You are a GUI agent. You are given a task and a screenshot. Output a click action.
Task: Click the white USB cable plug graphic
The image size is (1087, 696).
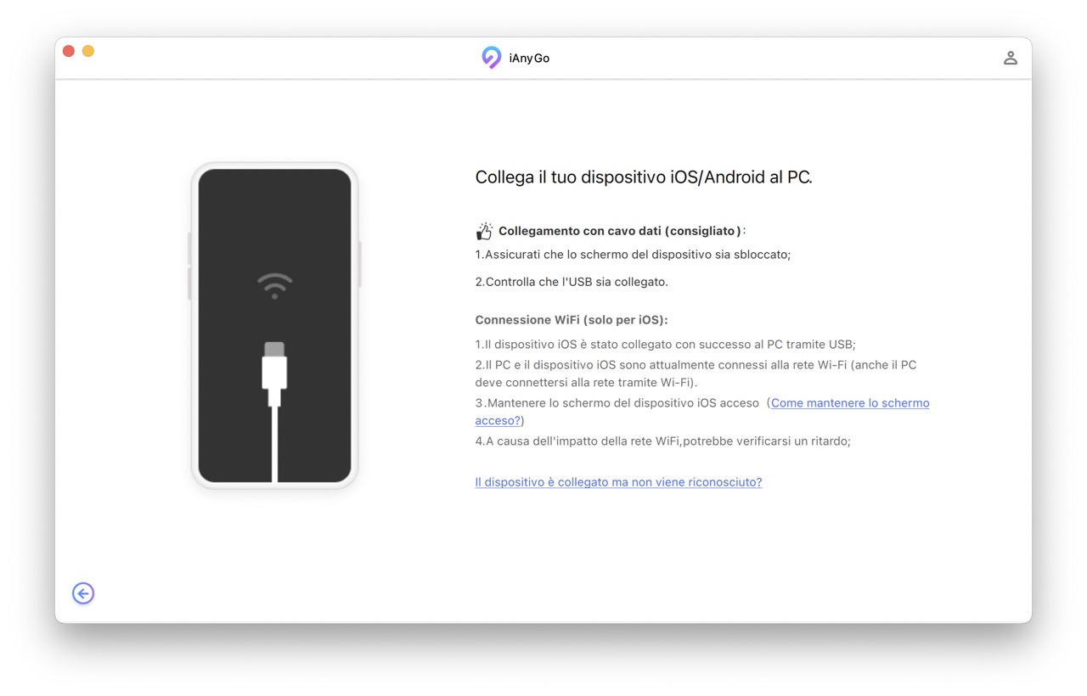tap(274, 373)
